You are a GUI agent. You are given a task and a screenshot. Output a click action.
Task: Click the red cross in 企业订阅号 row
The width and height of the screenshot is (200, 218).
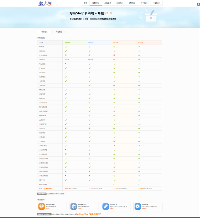66,150
